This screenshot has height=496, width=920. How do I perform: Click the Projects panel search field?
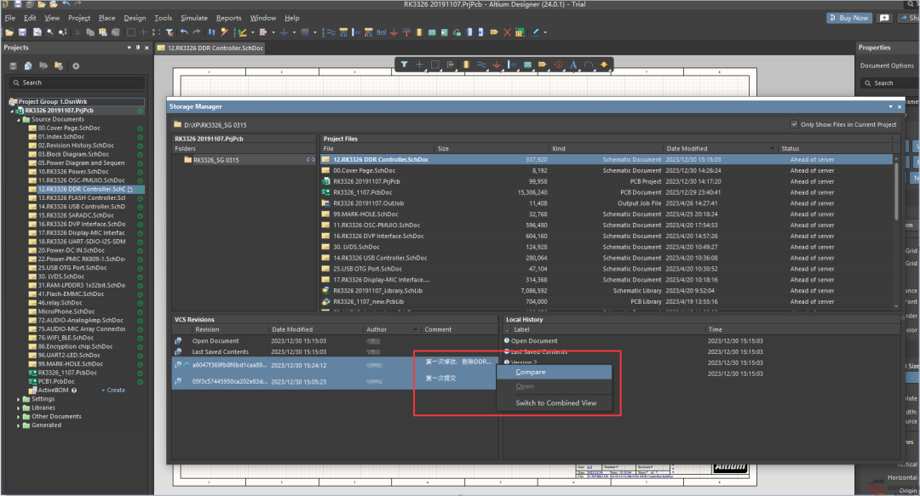click(77, 83)
